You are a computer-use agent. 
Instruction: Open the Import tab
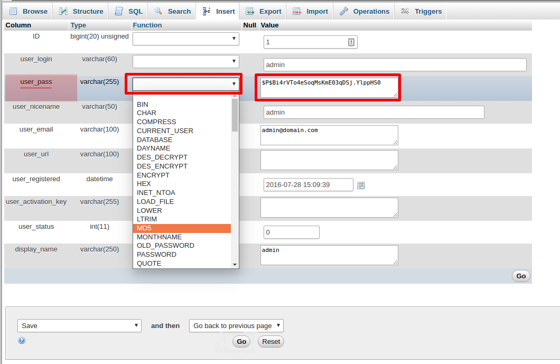310,12
